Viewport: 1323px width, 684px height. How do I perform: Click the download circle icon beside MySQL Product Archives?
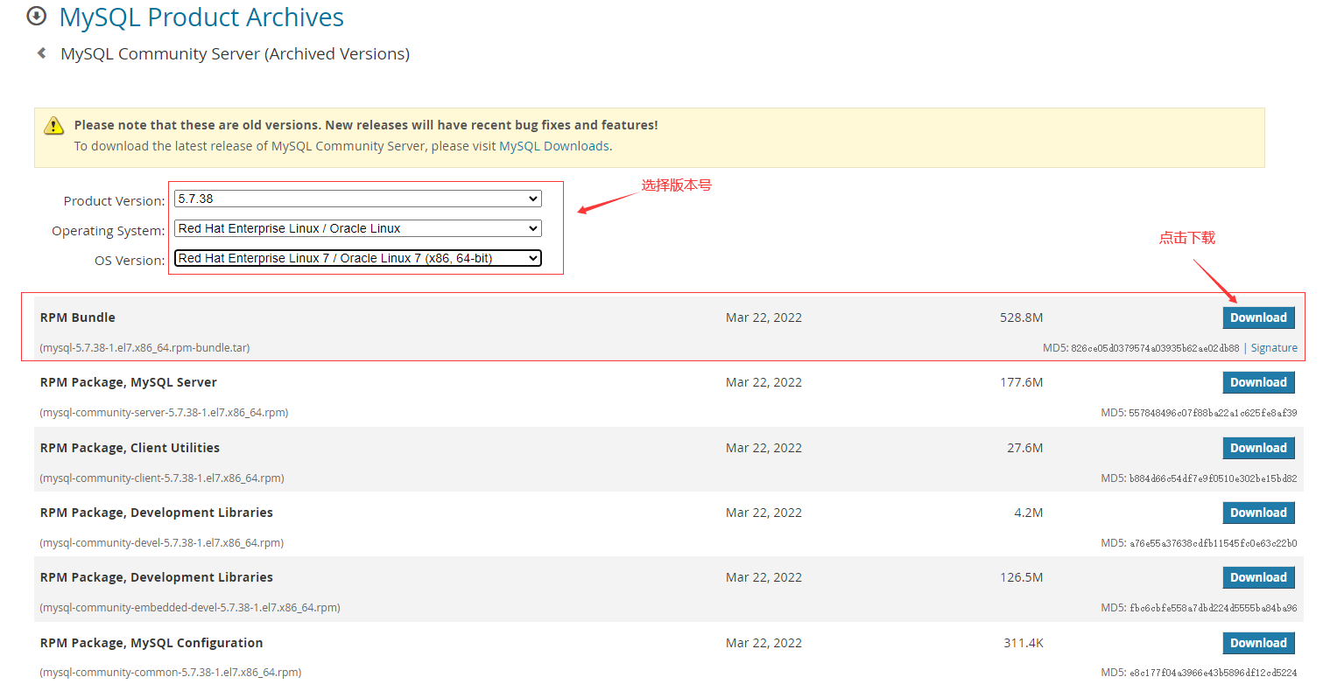click(x=36, y=16)
